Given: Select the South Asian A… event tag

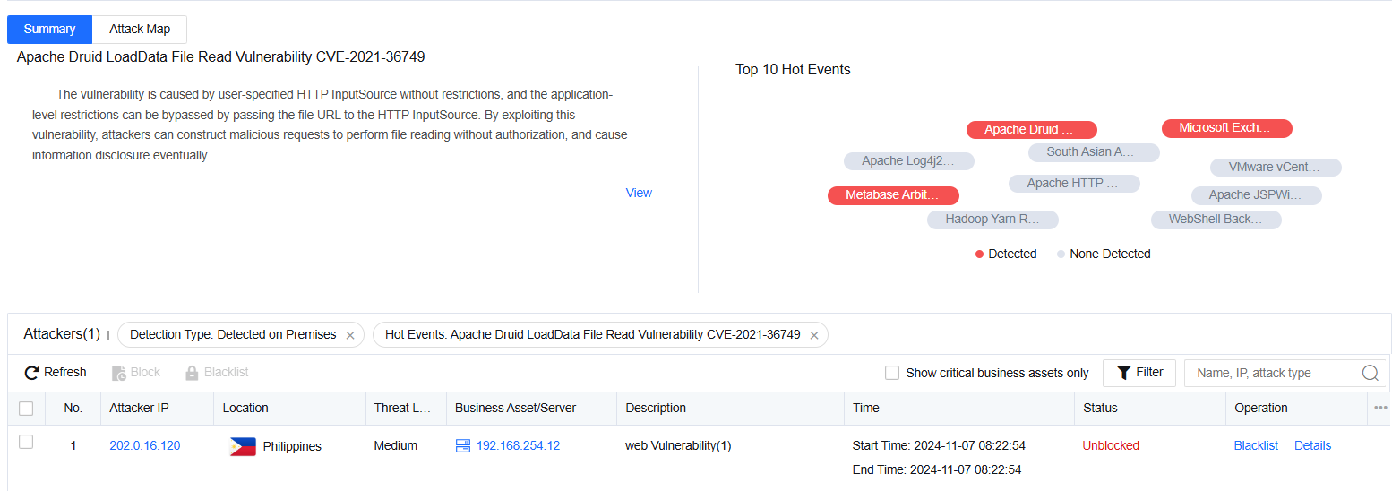Looking at the screenshot, I should tap(1094, 152).
